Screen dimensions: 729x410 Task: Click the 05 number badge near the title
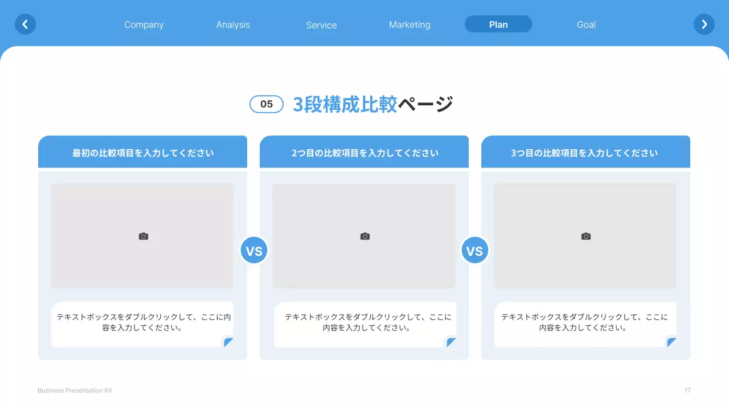(267, 104)
